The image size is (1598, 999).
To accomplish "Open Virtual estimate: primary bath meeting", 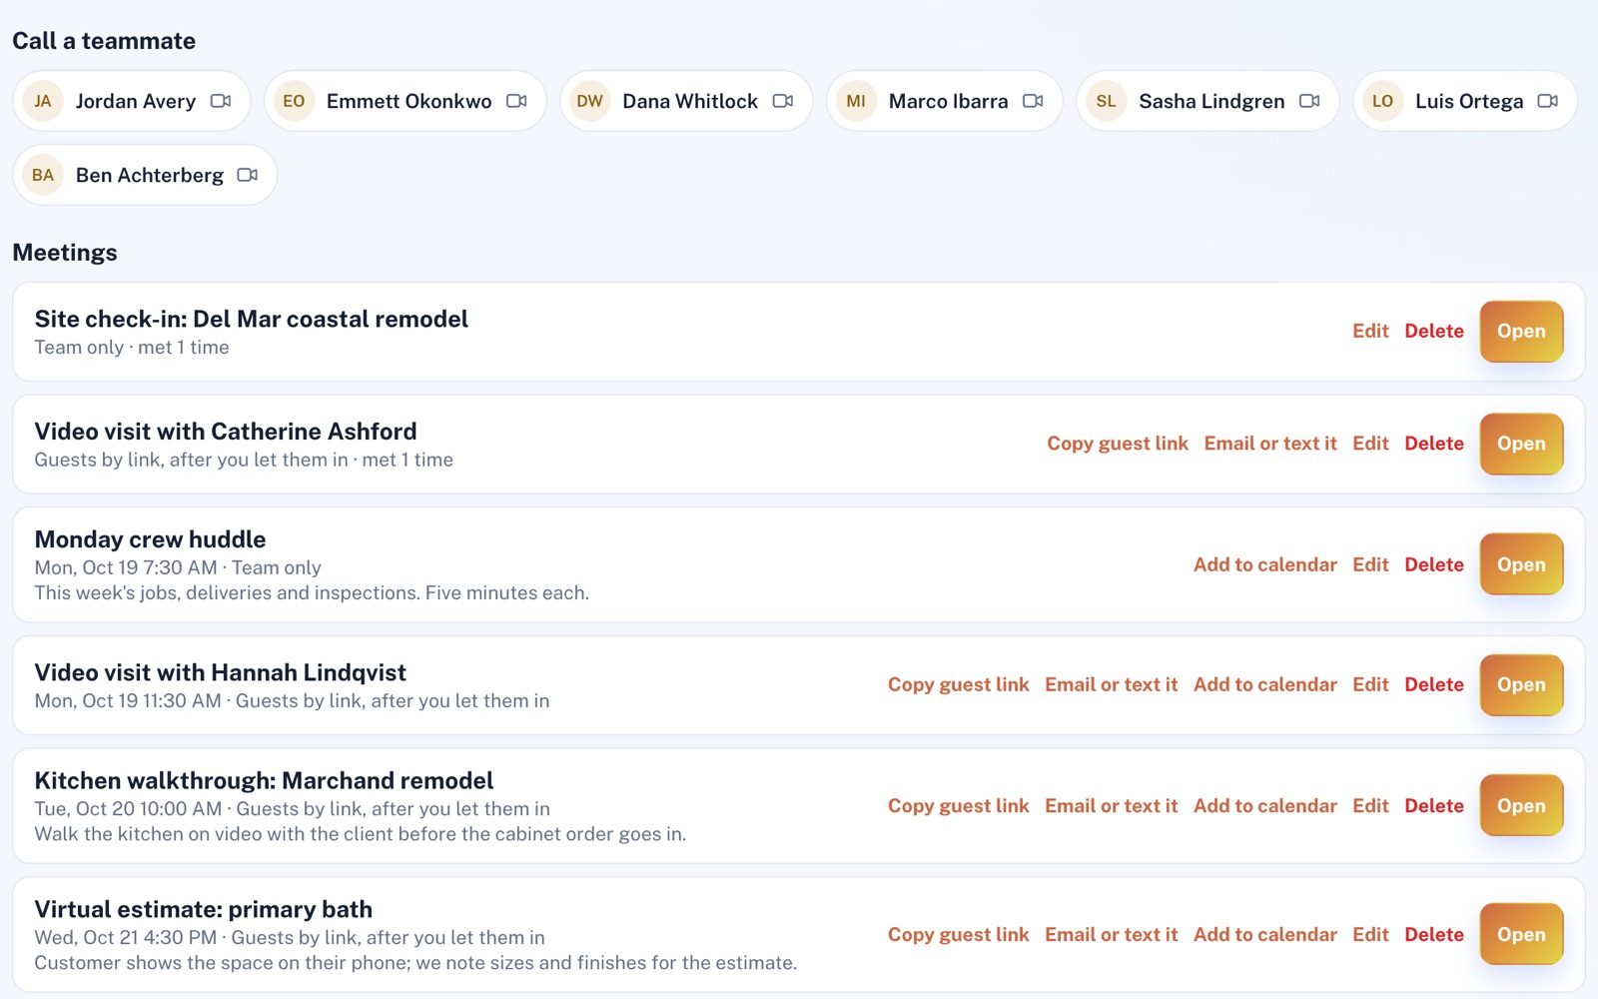I will coord(1521,934).
